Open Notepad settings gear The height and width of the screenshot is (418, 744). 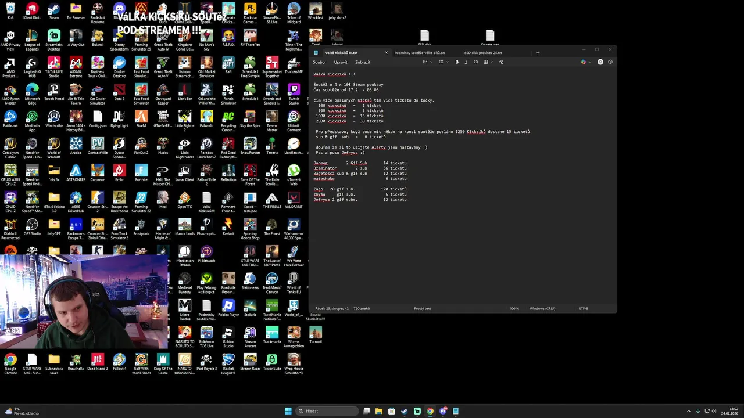click(x=610, y=62)
